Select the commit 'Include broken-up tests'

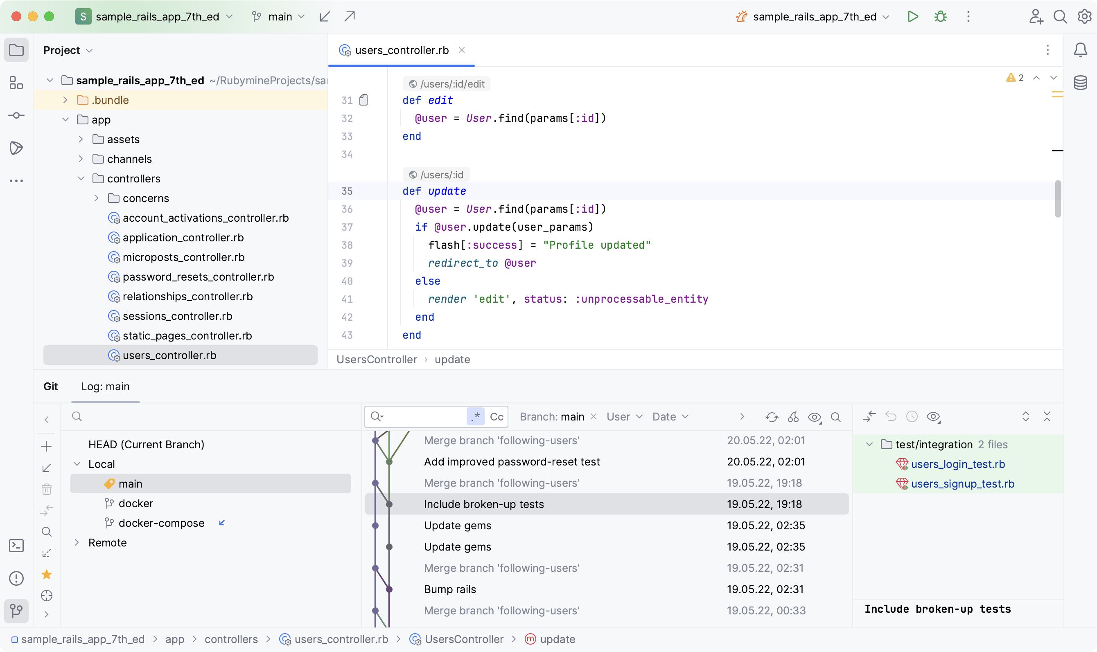tap(484, 504)
